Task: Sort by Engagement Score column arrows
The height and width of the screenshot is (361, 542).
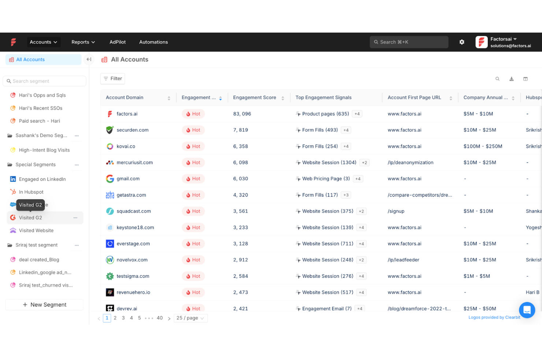Action: pyautogui.click(x=283, y=98)
